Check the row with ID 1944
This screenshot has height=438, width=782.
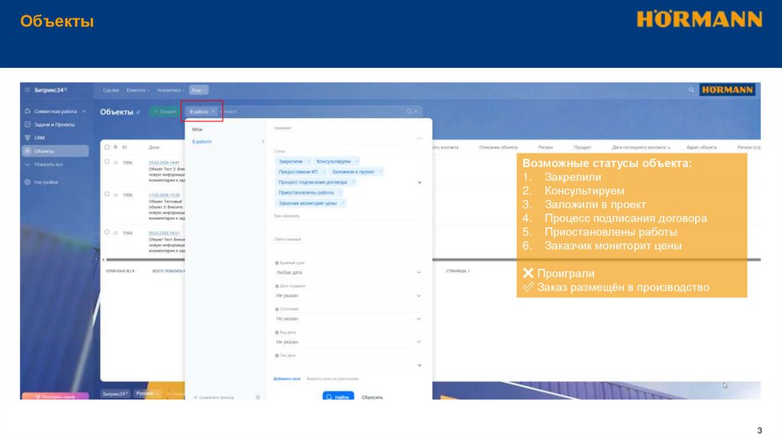tap(107, 232)
